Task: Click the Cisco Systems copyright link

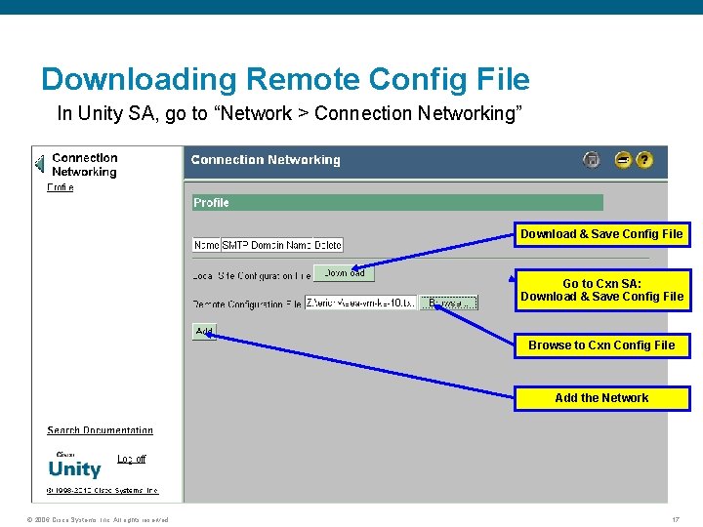Action: 103,490
